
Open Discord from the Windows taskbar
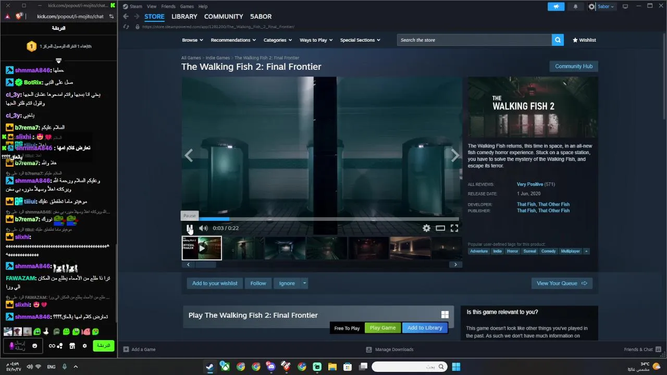coord(271,367)
